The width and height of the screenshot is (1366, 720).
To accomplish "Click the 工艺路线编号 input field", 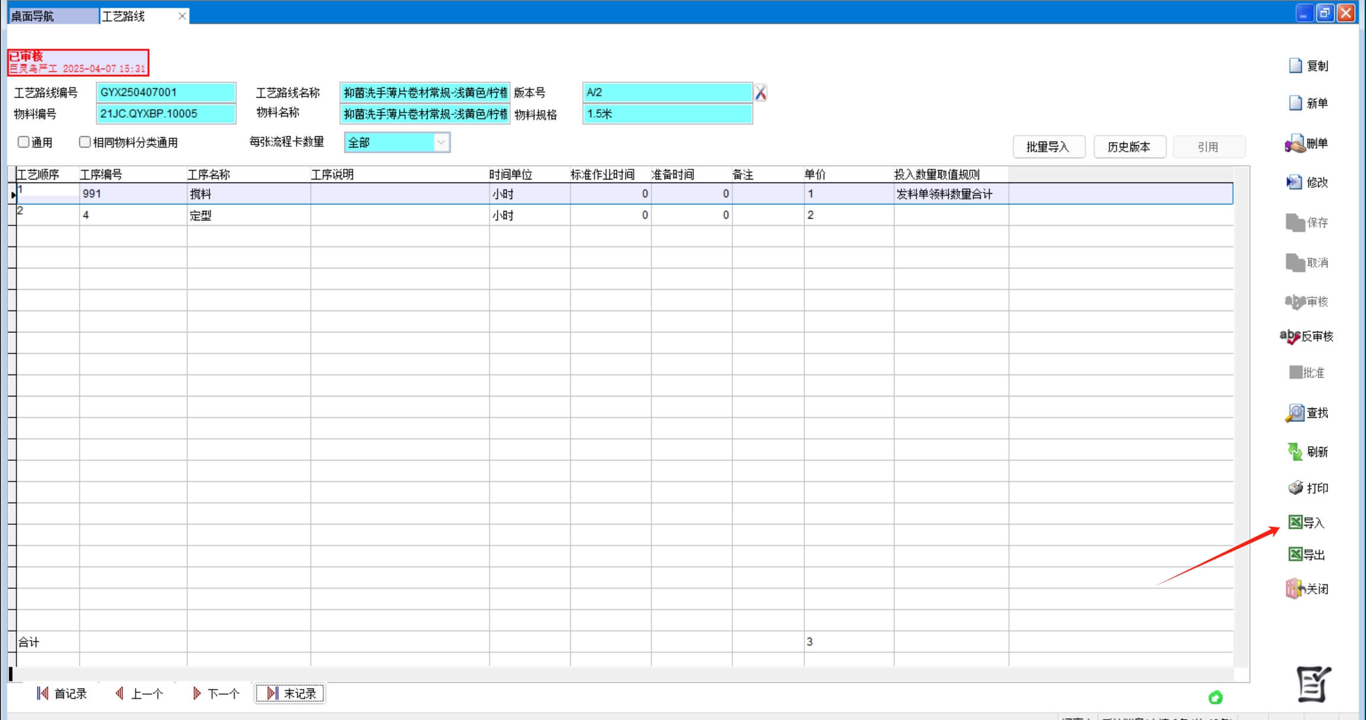I will point(165,92).
